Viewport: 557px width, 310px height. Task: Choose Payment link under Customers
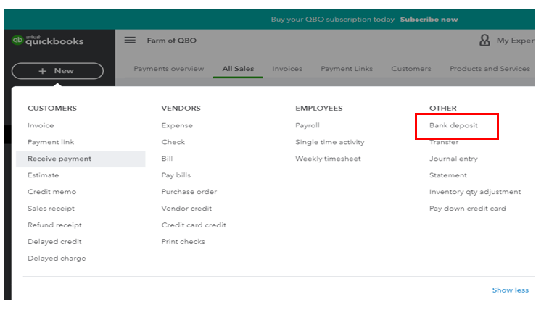51,142
